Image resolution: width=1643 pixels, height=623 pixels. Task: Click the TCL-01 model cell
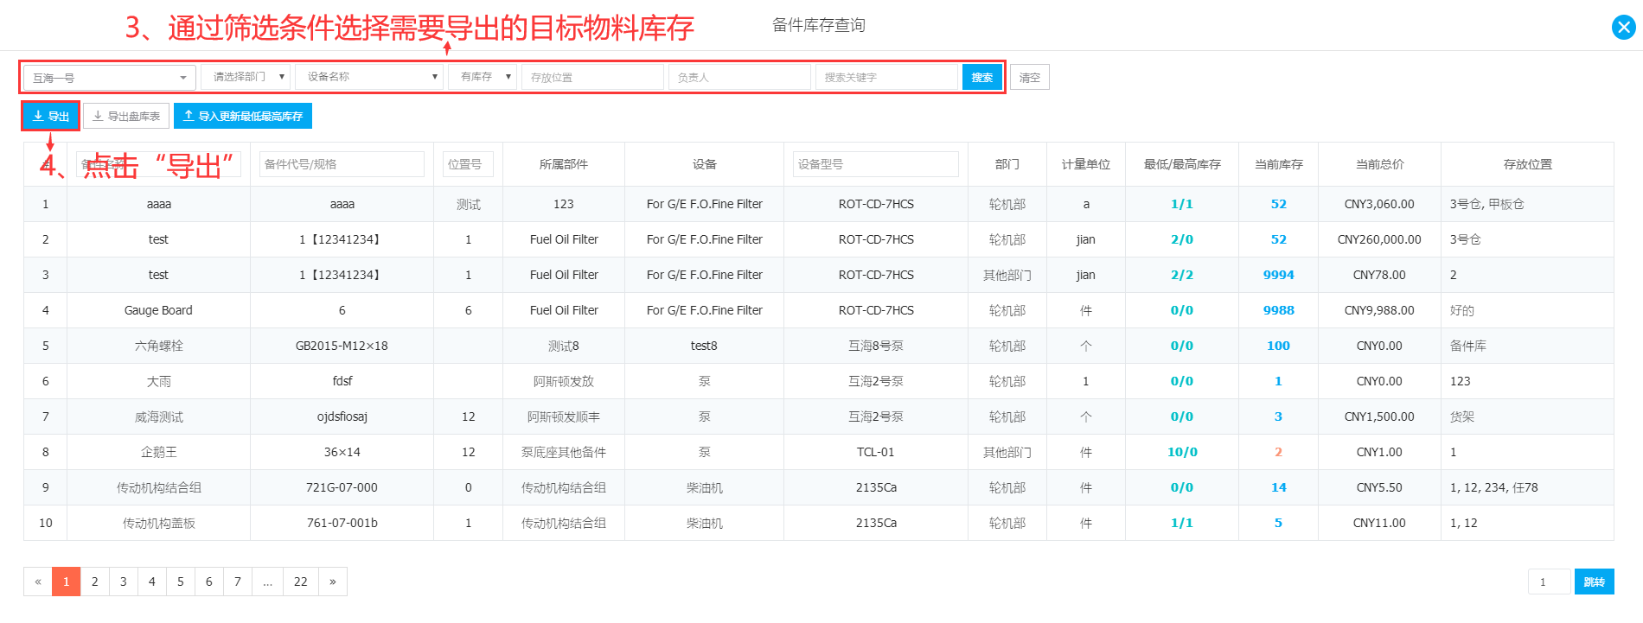point(875,452)
